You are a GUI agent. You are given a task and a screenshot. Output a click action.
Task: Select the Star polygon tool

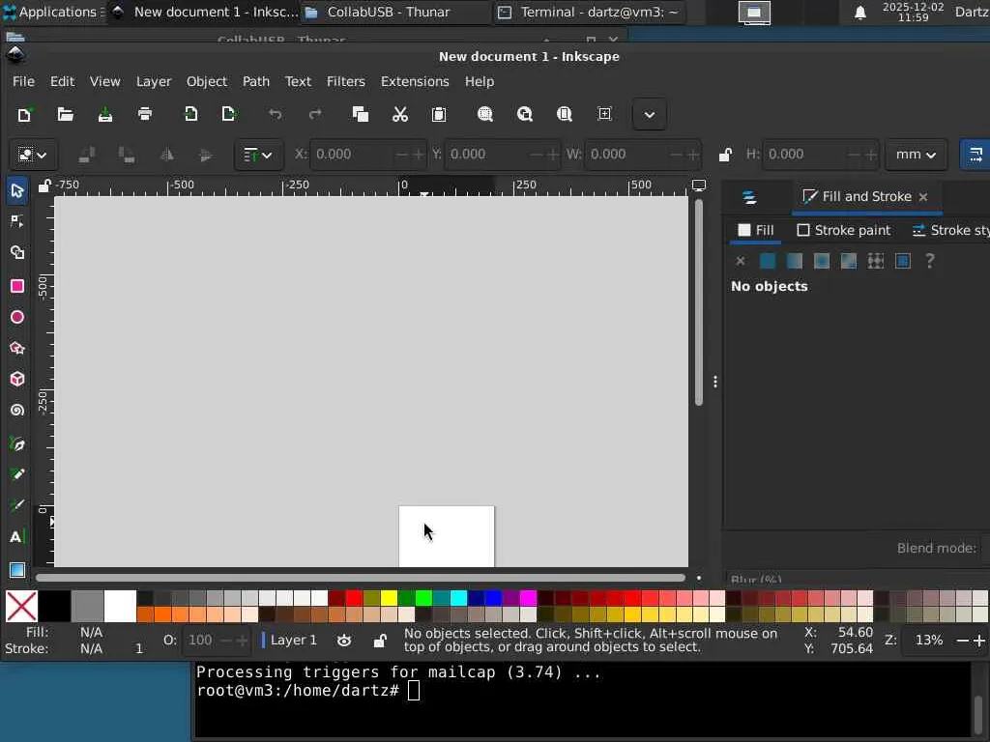coord(17,348)
